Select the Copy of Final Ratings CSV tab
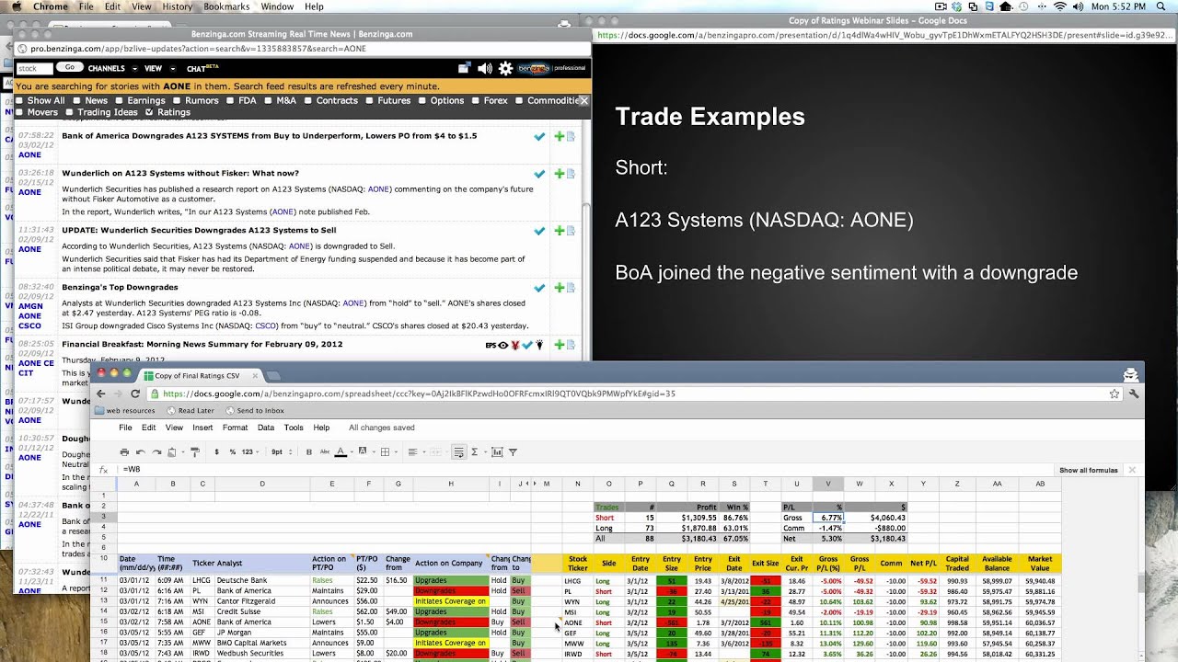Screen dimensions: 1178x662 (197, 375)
